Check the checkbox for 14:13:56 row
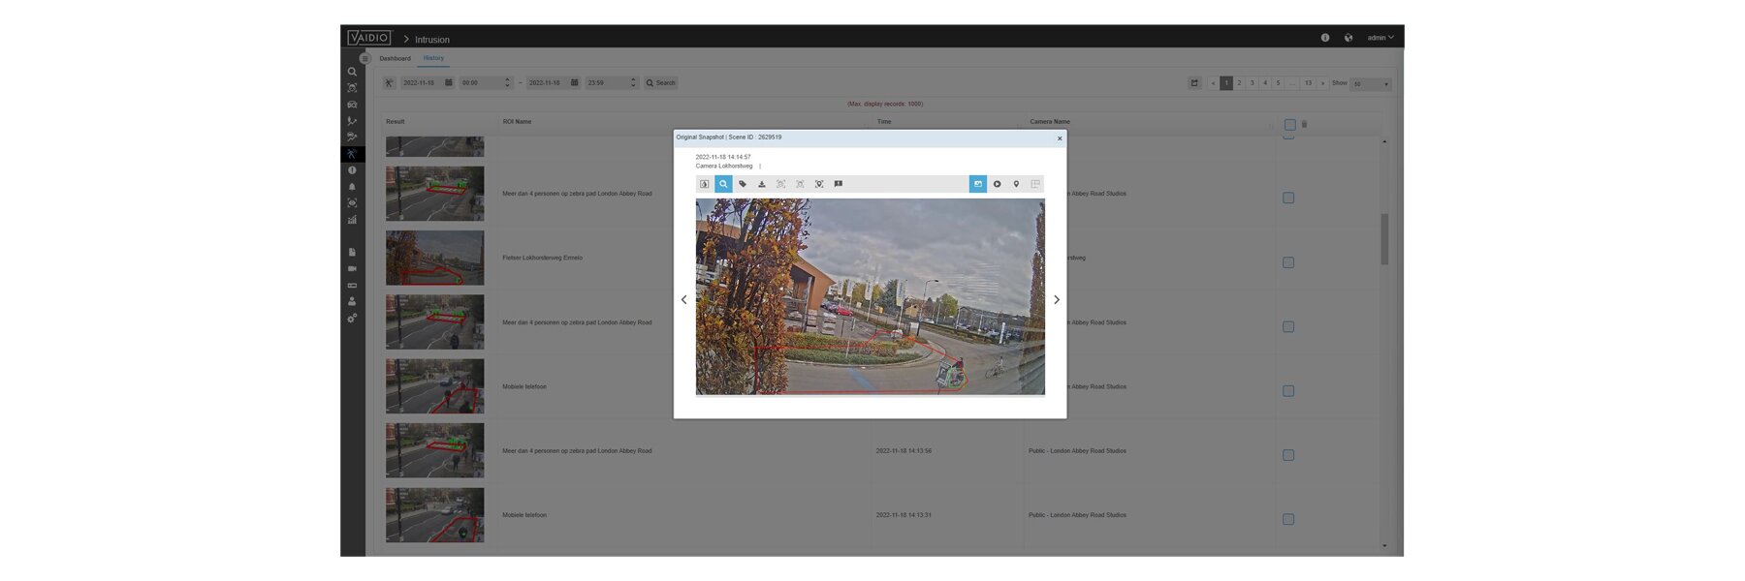Screen dimensions: 1745x581 1288,455
